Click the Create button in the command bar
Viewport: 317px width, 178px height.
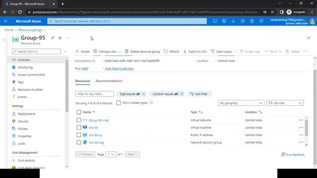pyautogui.click(x=83, y=51)
